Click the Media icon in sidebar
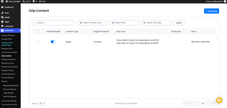This screenshot has width=227, height=108. tap(2, 17)
